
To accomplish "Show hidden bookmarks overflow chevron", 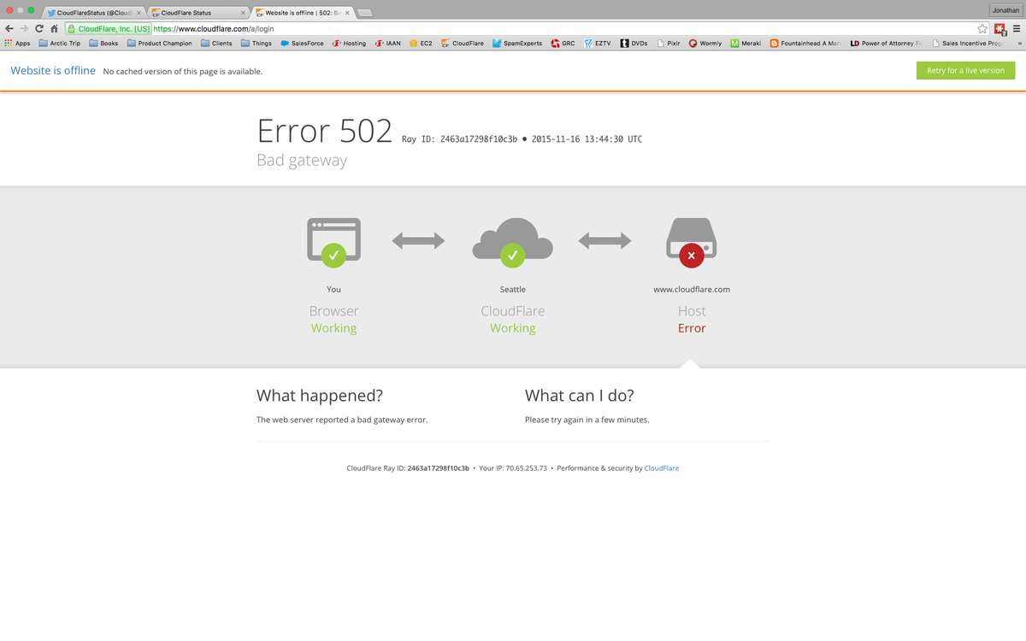I will [x=1019, y=43].
